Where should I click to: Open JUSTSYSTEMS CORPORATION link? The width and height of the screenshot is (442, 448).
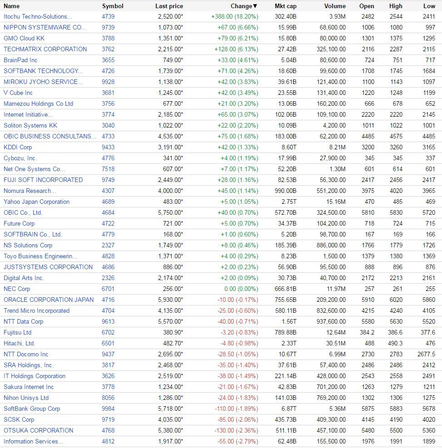(48, 267)
